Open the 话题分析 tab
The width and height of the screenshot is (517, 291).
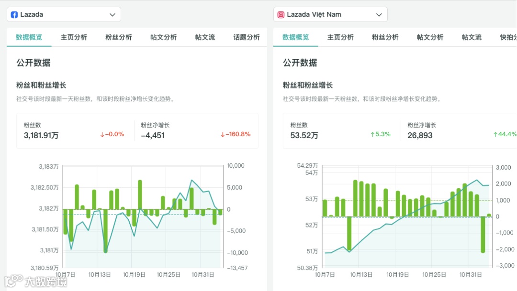coord(247,37)
